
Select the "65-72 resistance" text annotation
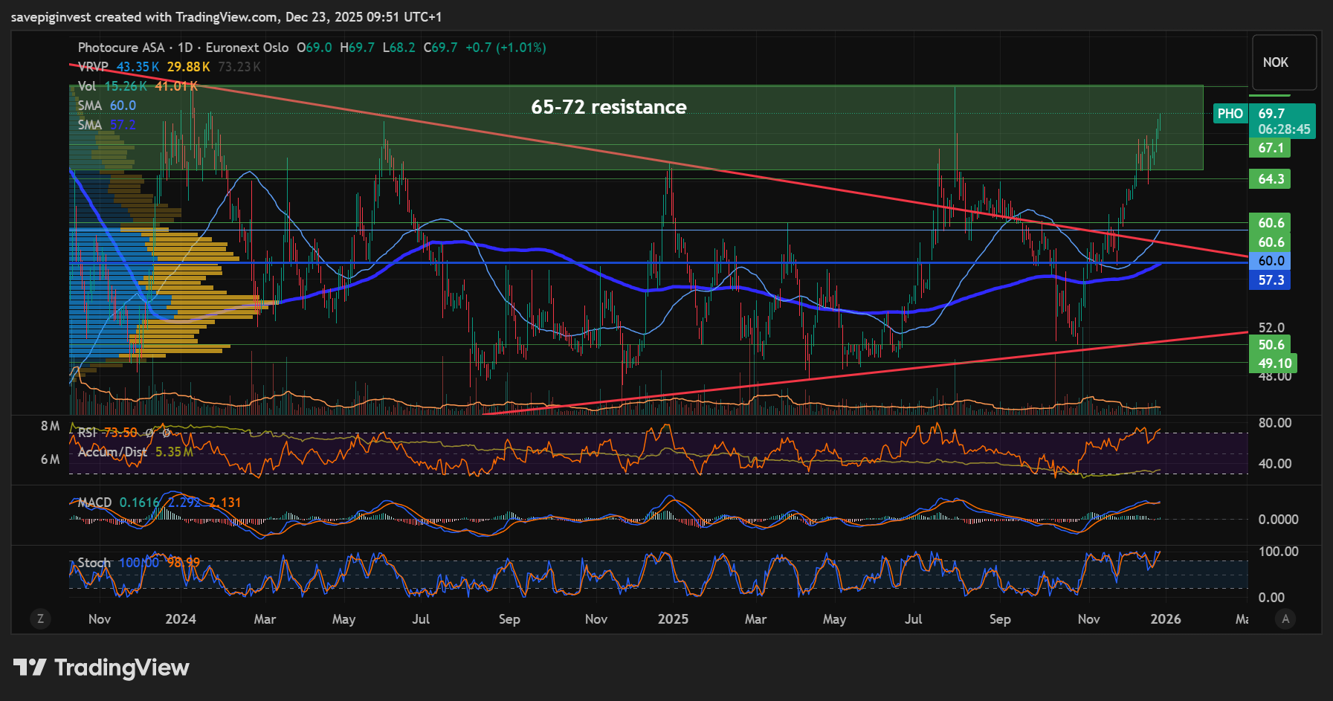(x=608, y=107)
